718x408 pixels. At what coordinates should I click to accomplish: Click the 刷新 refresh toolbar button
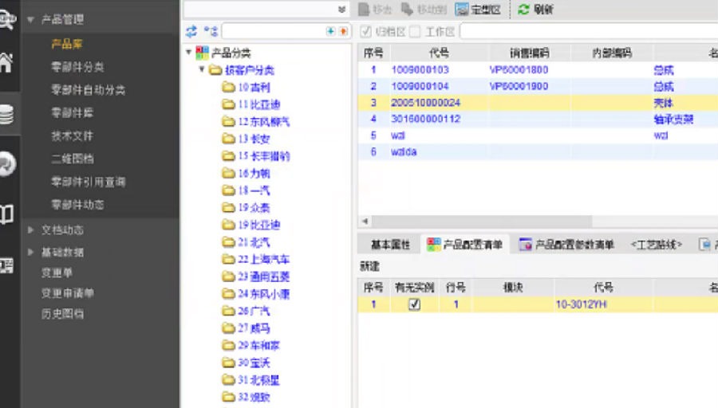click(x=535, y=10)
